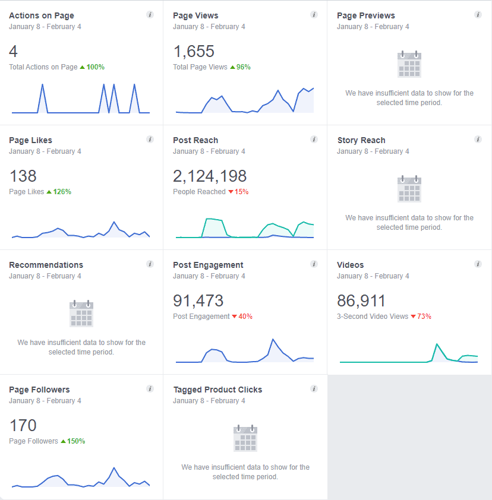
Task: Click date range under Page Followers heading
Action: [45, 400]
